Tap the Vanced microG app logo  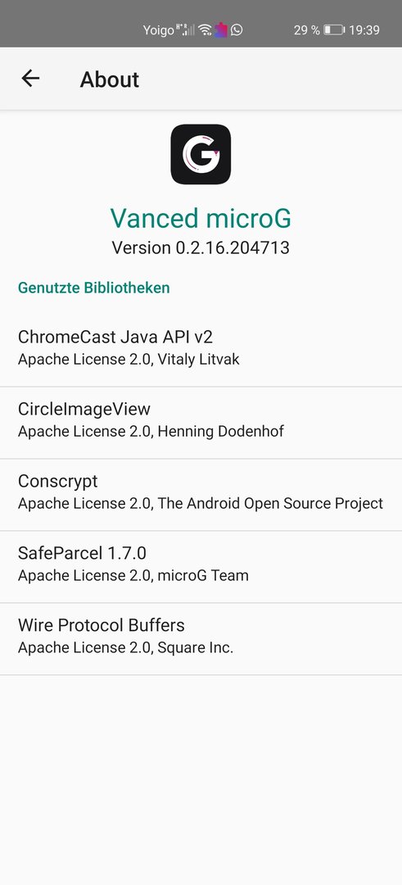point(201,154)
